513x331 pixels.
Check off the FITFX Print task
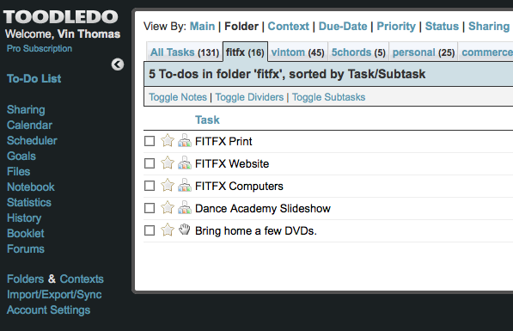pyautogui.click(x=150, y=141)
